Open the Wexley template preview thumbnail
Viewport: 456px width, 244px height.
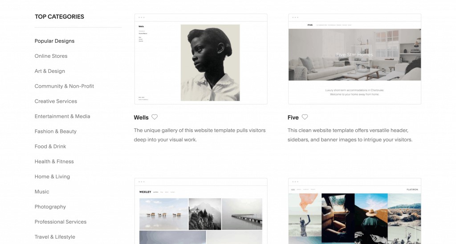pyautogui.click(x=201, y=211)
